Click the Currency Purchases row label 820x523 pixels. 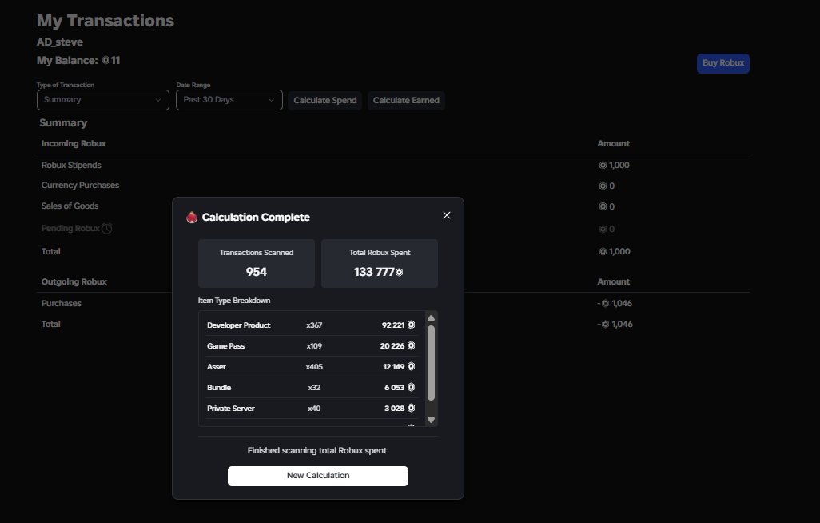(x=80, y=185)
